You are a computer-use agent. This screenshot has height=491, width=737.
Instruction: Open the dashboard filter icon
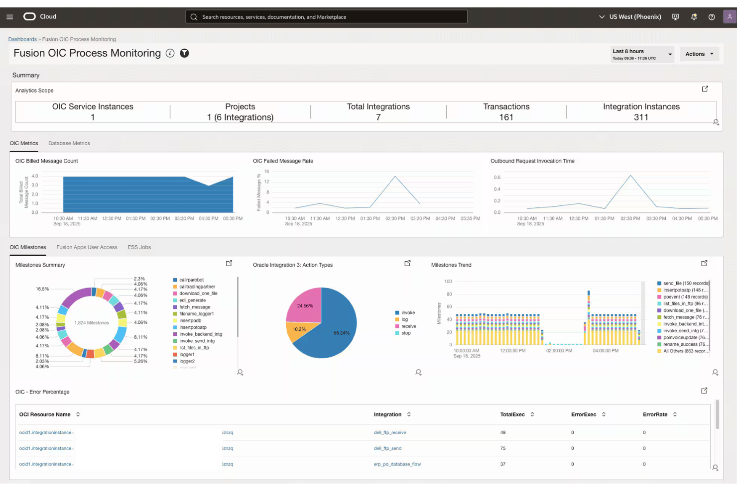pos(184,53)
